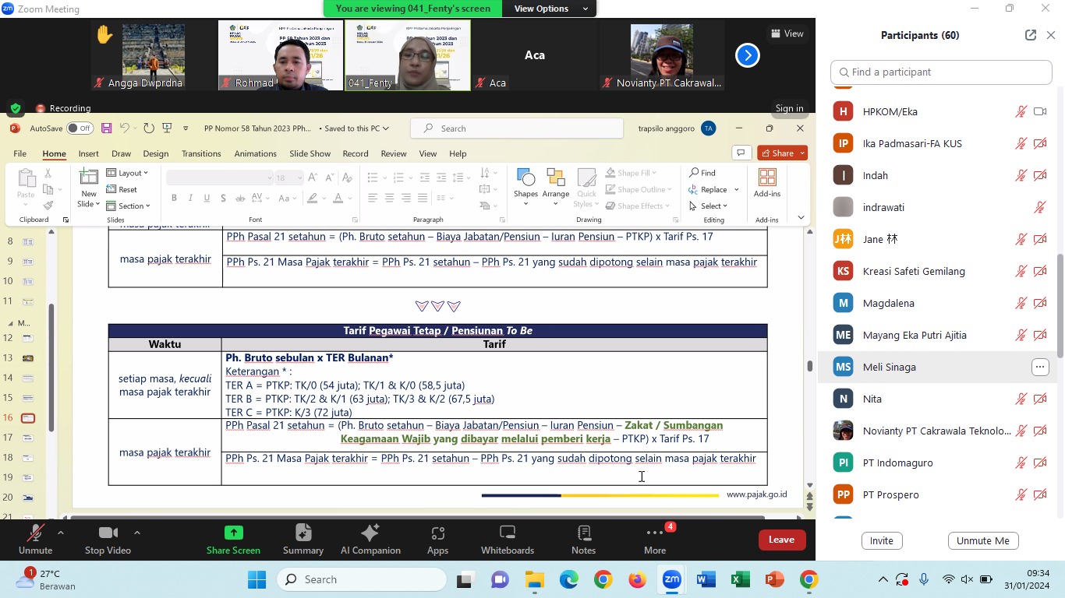The width and height of the screenshot is (1065, 598).
Task: Unmute the microphone in Zoom toolbar
Action: (35, 533)
